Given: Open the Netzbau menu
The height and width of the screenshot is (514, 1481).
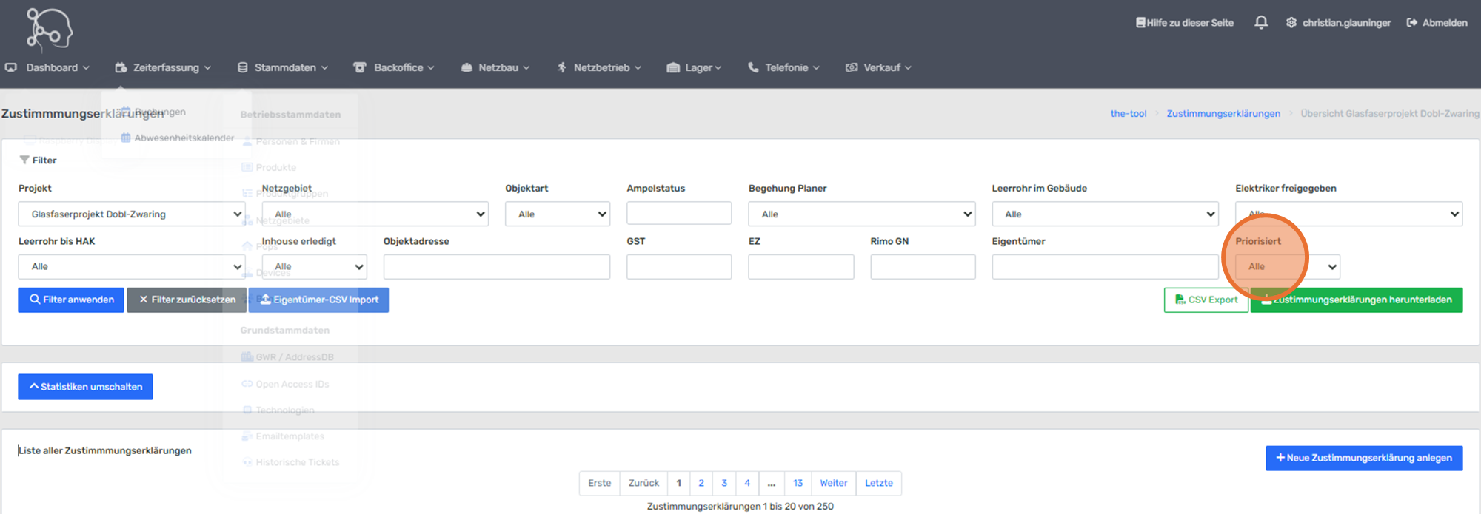Looking at the screenshot, I should coord(496,67).
